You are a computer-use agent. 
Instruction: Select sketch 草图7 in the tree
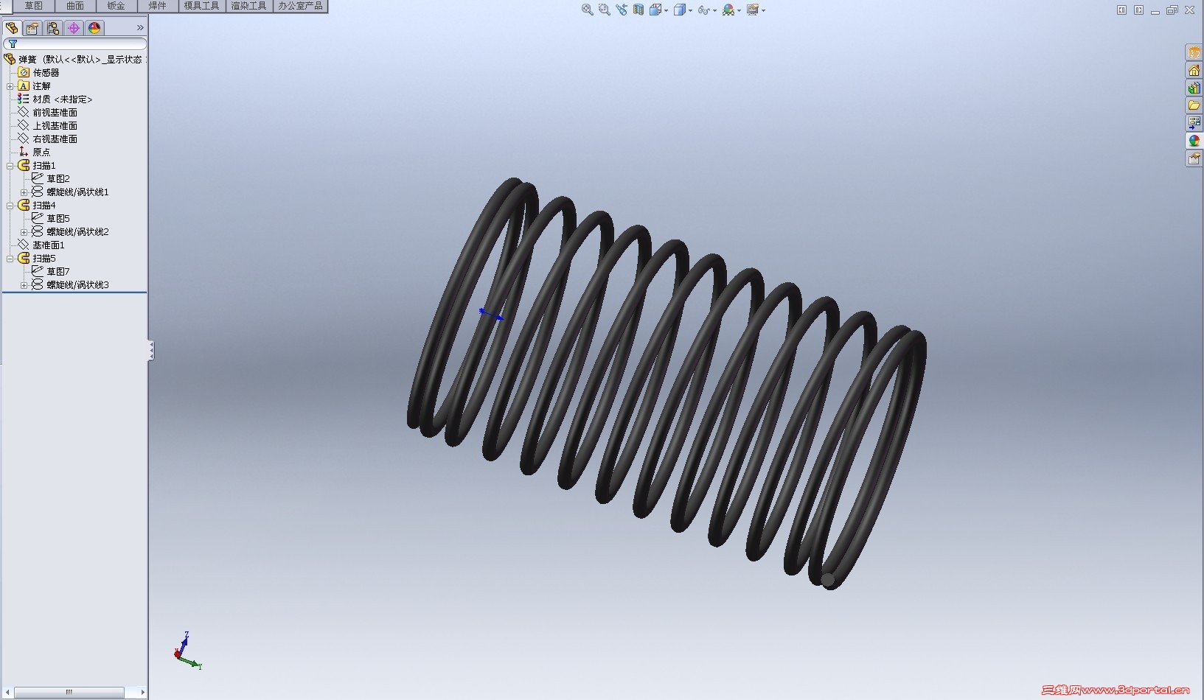pos(58,271)
